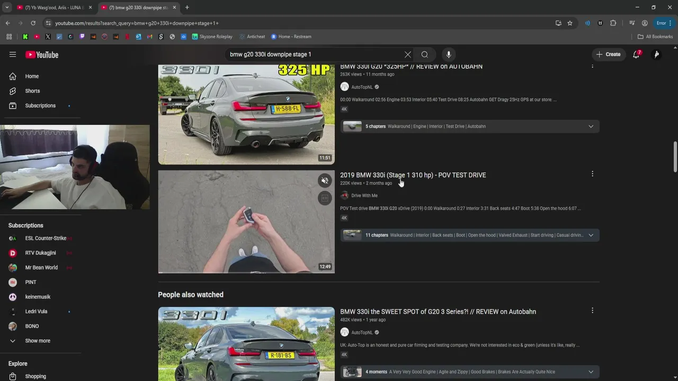Open a new browser tab
The width and height of the screenshot is (678, 381).
(187, 7)
